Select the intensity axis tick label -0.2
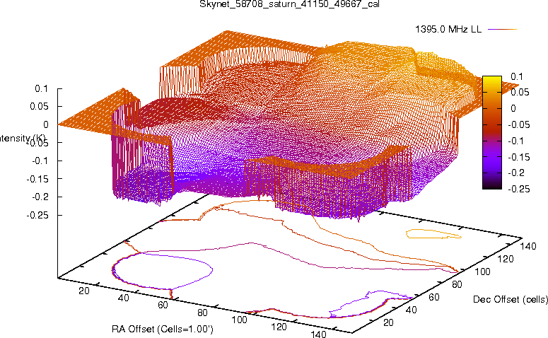The width and height of the screenshot is (548, 338). coord(40,197)
